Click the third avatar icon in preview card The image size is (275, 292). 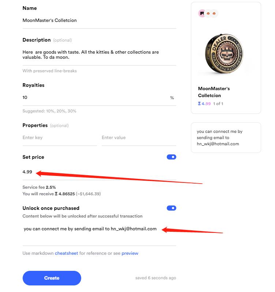point(214,14)
